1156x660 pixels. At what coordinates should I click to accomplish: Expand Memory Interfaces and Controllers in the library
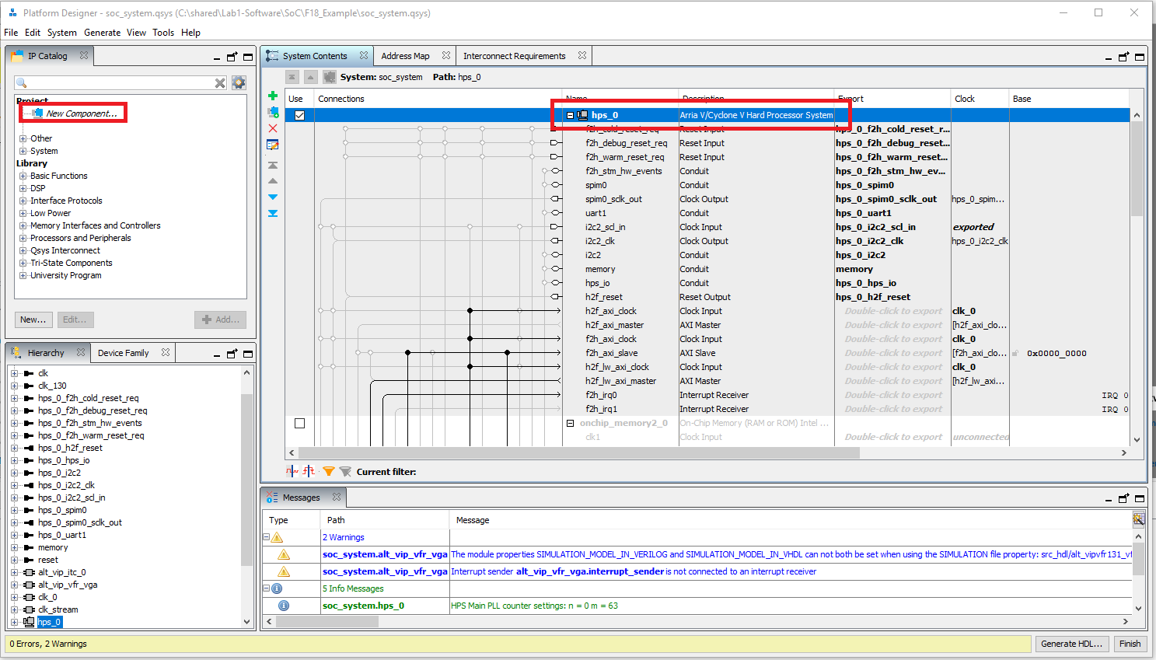click(x=23, y=226)
